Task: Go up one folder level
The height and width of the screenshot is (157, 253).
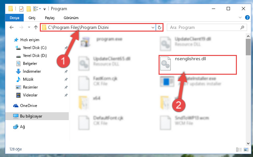Action: coord(36,27)
